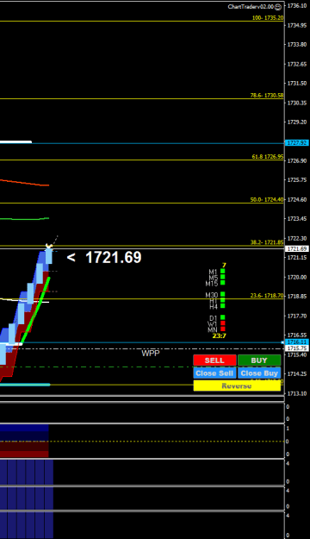Click the M30 green trend square
310x539 pixels.
[223, 294]
